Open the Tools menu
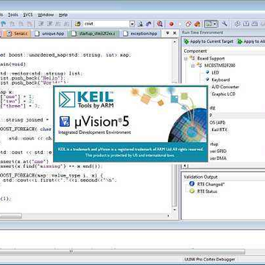 click(13, 15)
